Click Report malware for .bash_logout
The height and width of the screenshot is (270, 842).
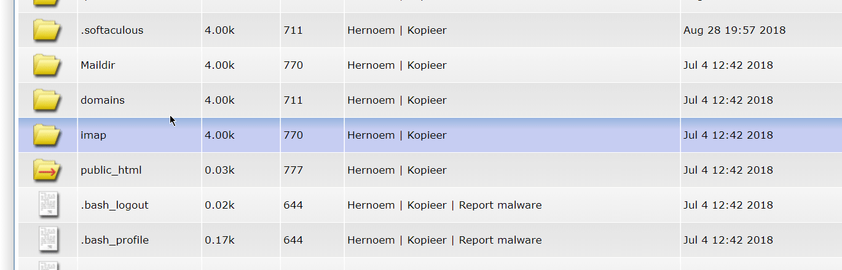coord(500,205)
